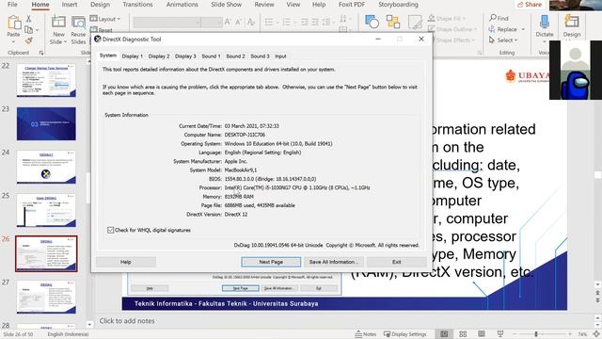Screen dimensions: 602x339
Task: Click the Clear All Formatting icon
Action: point(251,22)
